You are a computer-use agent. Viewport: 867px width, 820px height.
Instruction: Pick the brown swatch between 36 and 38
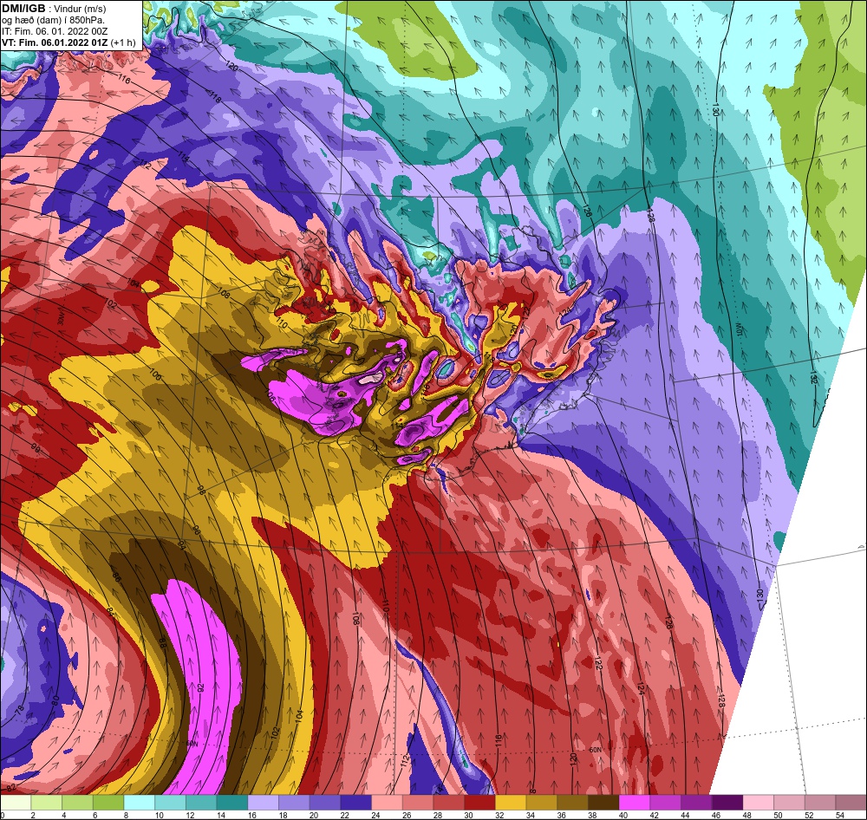(x=573, y=803)
